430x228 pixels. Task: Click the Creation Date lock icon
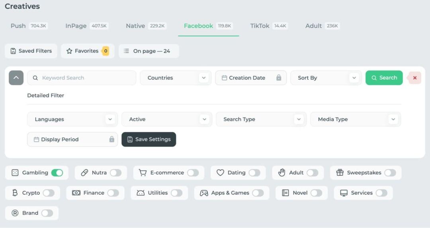click(x=279, y=78)
